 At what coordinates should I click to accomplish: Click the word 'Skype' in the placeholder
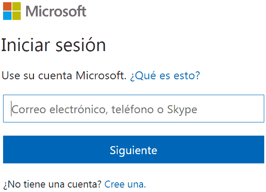click(182, 110)
